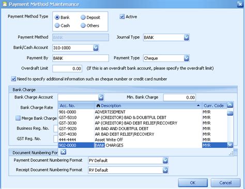The width and height of the screenshot is (245, 189).
Task: Select AP (CREDITOR) BAD DEBT RELIEF/RECOVERY row
Action: [143, 123]
